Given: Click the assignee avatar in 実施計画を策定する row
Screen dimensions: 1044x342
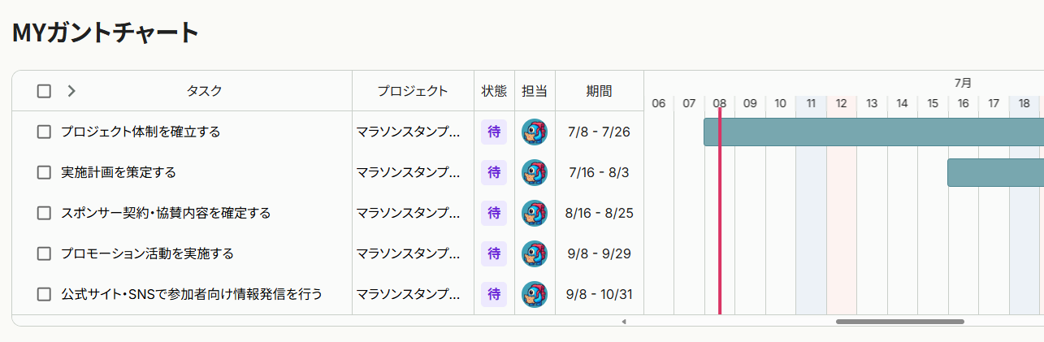Looking at the screenshot, I should pyautogui.click(x=535, y=172).
